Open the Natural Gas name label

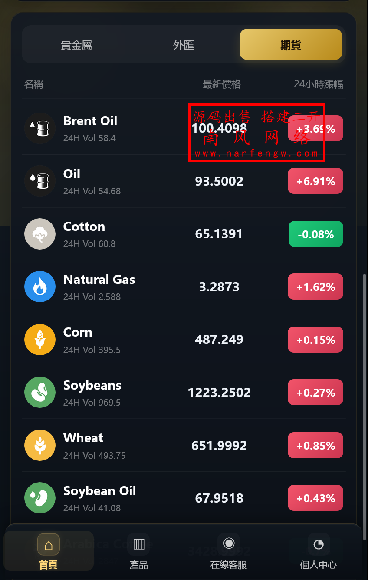point(99,280)
